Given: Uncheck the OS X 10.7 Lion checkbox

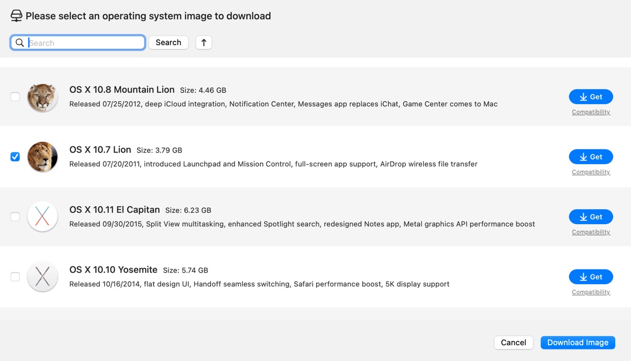Looking at the screenshot, I should [15, 157].
